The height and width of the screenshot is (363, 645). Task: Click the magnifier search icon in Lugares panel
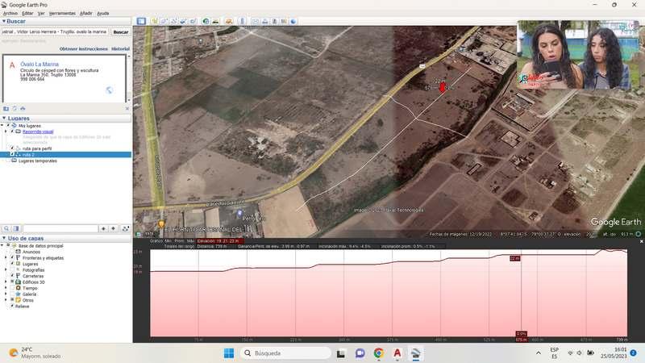6,228
